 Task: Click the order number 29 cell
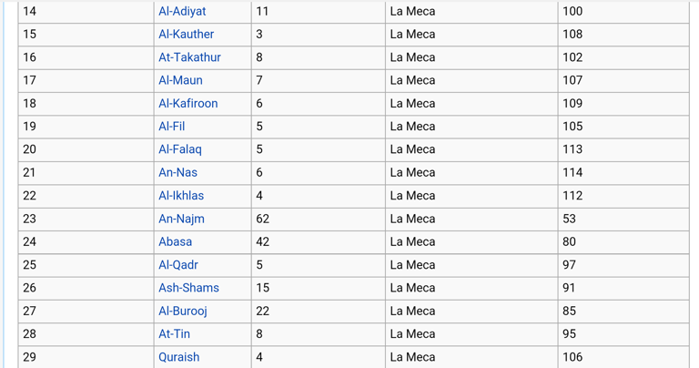click(86, 357)
